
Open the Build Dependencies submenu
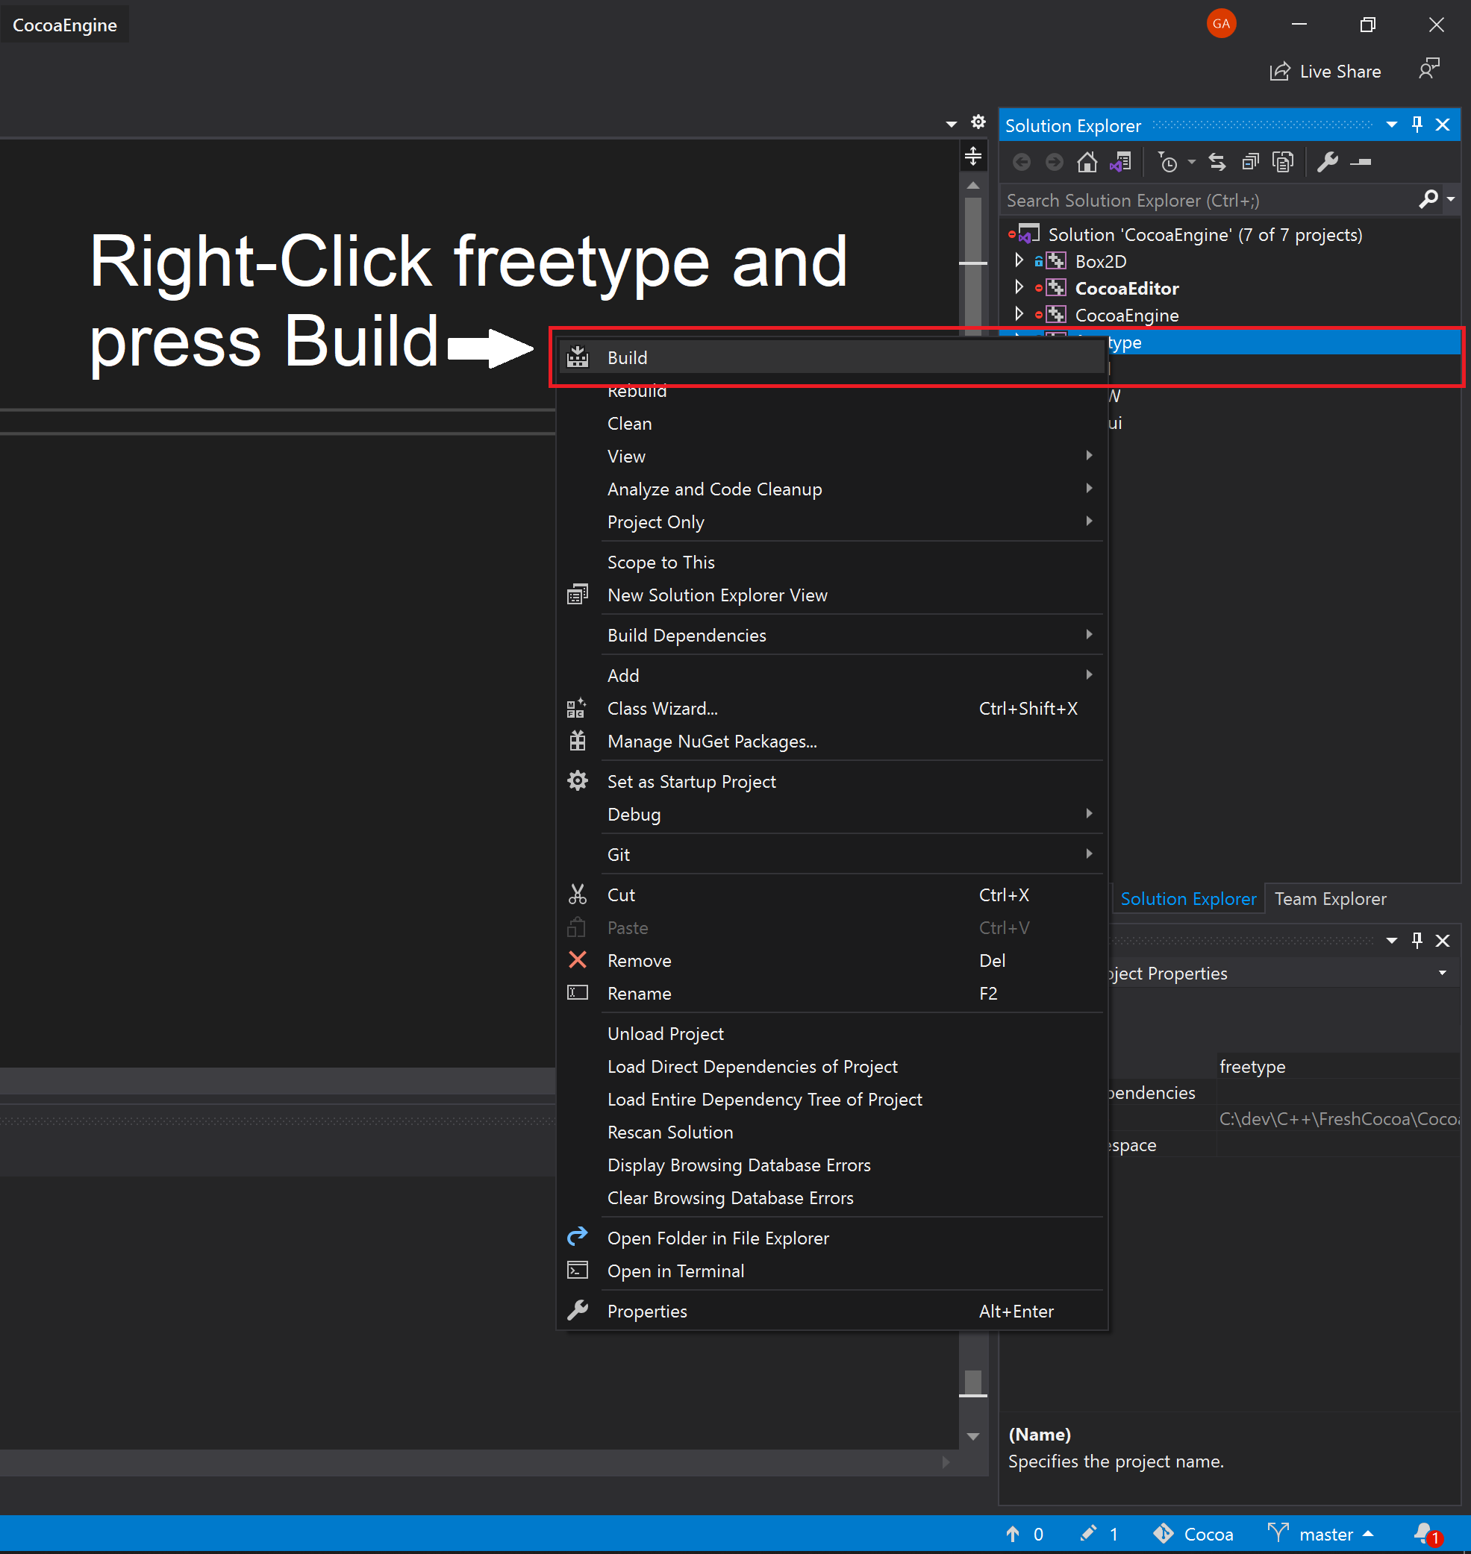click(x=831, y=635)
